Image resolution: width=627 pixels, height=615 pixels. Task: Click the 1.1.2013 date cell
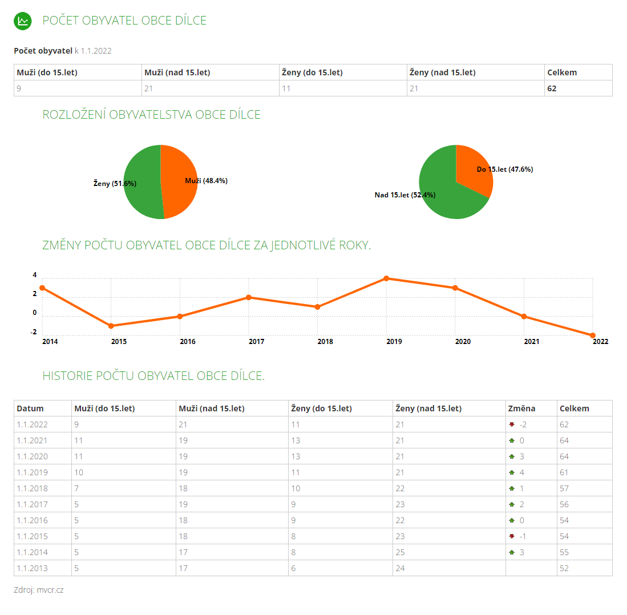point(33,568)
